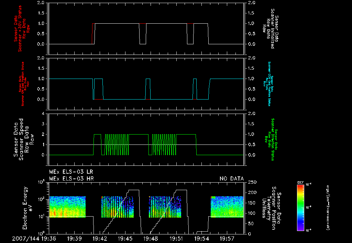Click the 19:54 time axis label
Image resolution: width=352 pixels, height=243 pixels.
click(x=201, y=239)
